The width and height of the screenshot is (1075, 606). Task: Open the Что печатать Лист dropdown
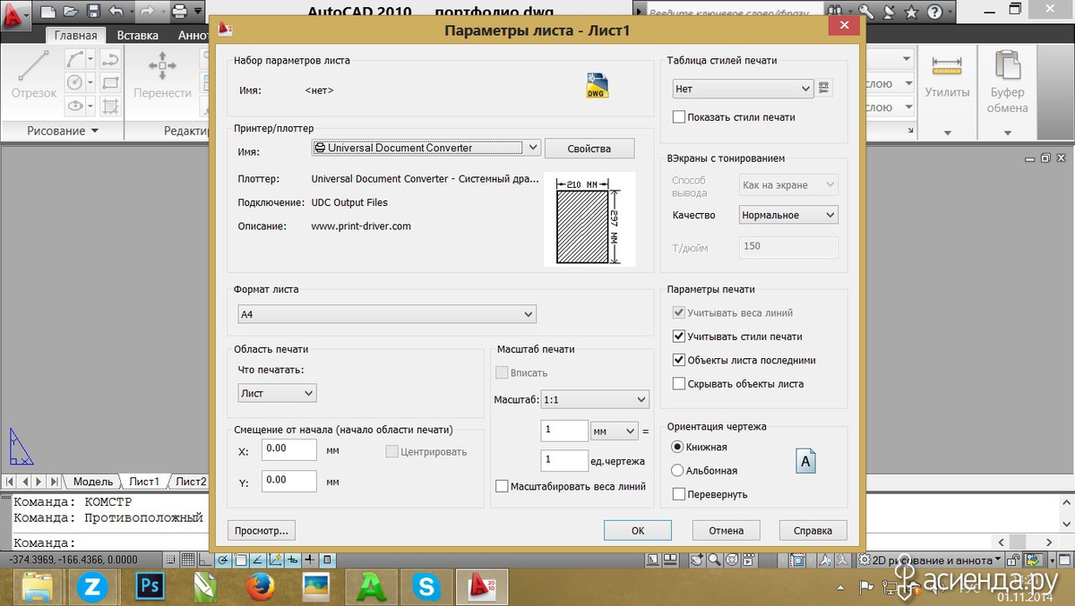[277, 393]
